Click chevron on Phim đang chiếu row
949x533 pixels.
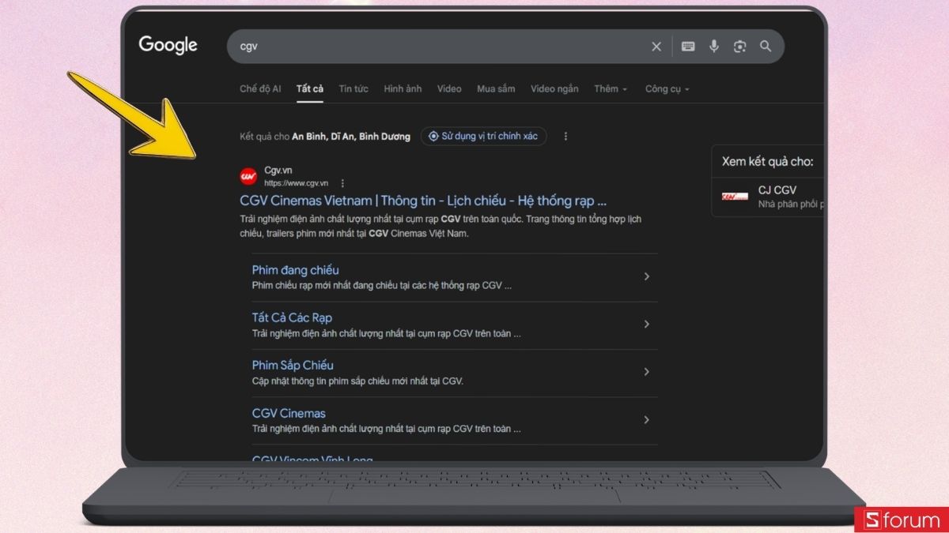pos(646,276)
